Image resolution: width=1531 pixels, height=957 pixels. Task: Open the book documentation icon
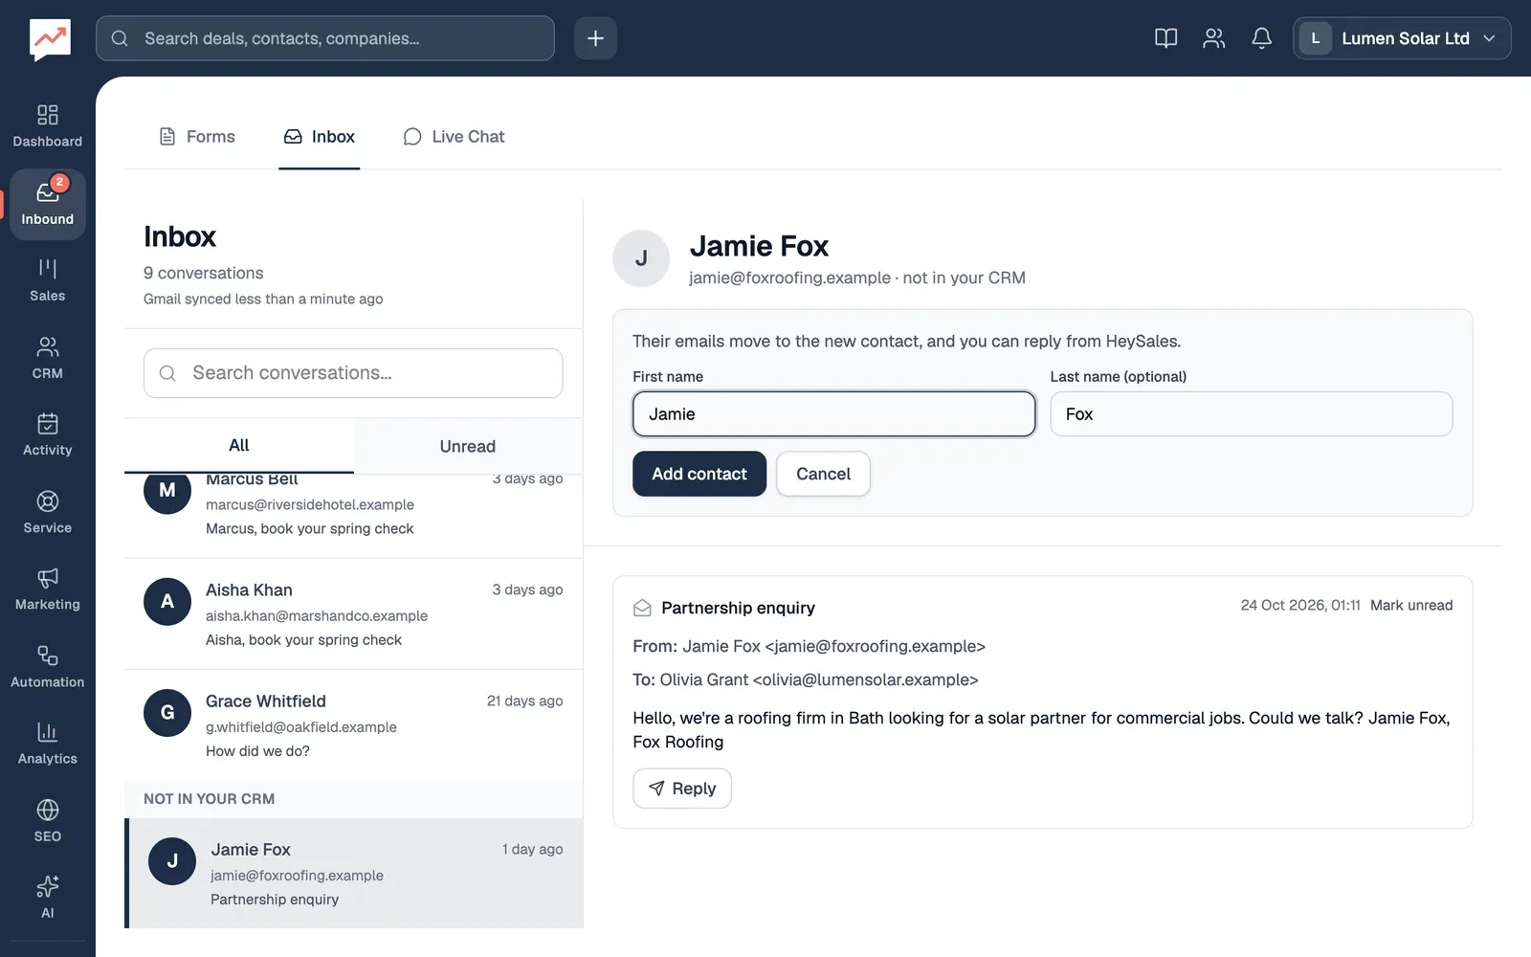(1165, 38)
